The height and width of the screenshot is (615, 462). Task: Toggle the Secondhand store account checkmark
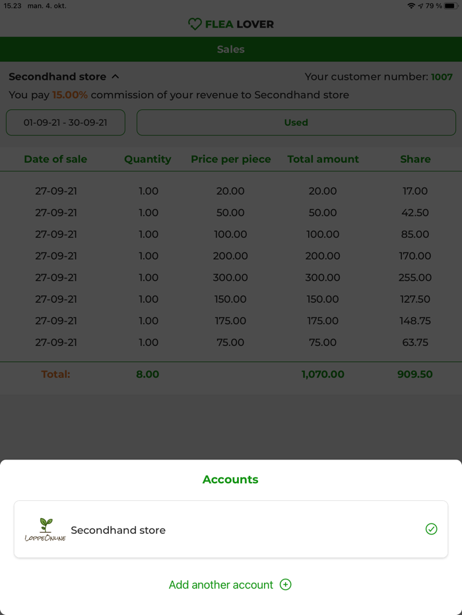pos(431,529)
